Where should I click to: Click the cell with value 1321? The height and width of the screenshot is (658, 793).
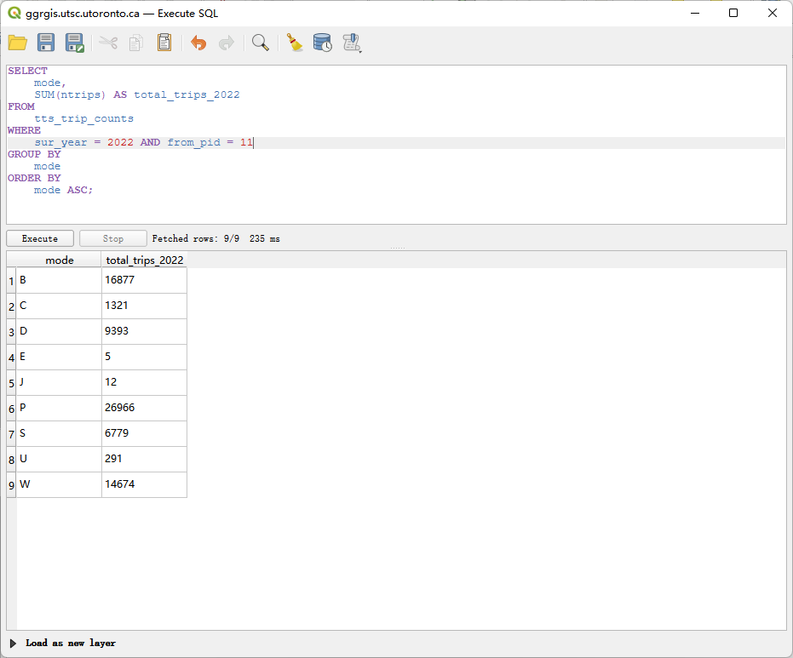(x=144, y=306)
